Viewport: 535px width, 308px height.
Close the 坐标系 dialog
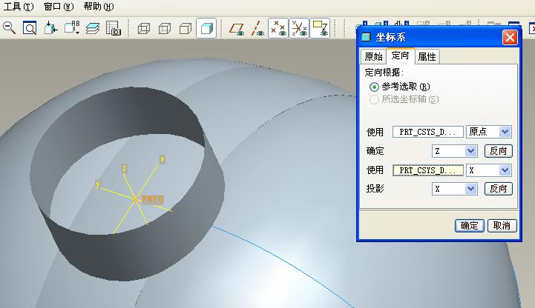pyautogui.click(x=510, y=38)
